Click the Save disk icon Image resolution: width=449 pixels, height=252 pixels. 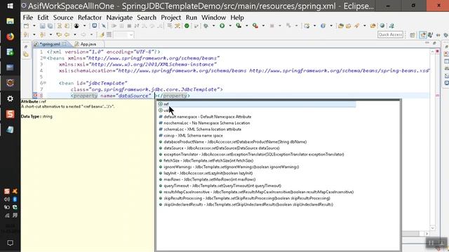point(42,26)
